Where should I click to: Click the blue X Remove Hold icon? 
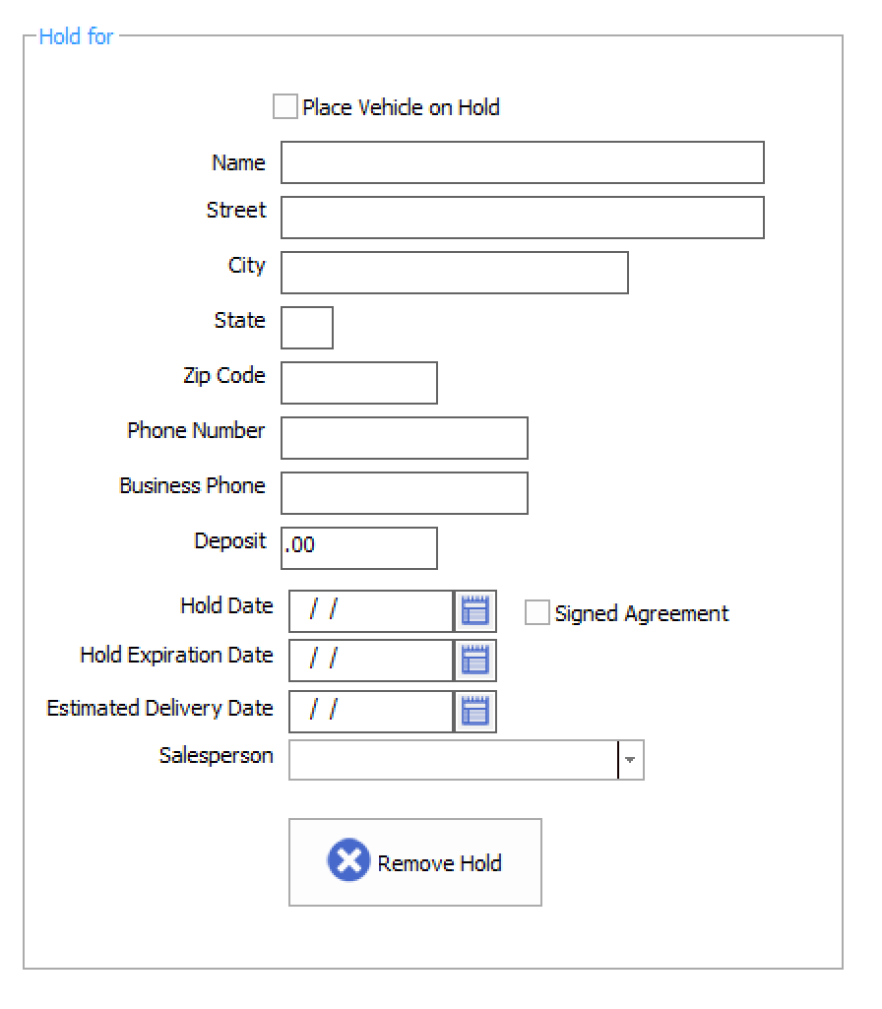pyautogui.click(x=348, y=861)
